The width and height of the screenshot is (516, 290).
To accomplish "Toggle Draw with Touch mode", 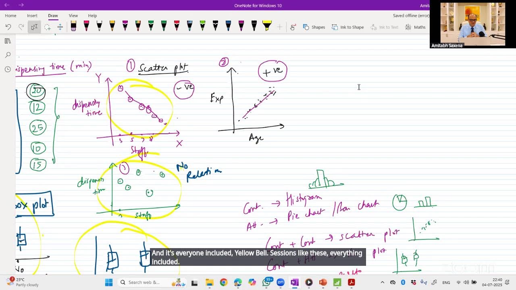I will (x=293, y=27).
